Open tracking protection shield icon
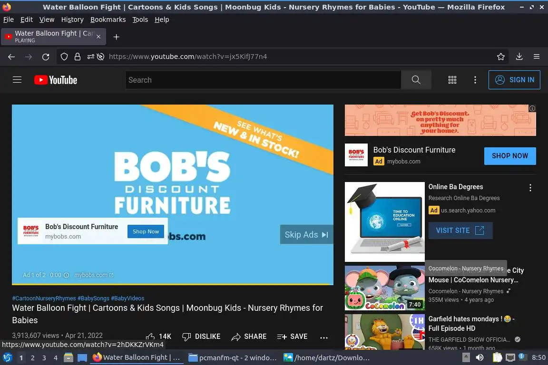The width and height of the screenshot is (548, 365). (64, 57)
